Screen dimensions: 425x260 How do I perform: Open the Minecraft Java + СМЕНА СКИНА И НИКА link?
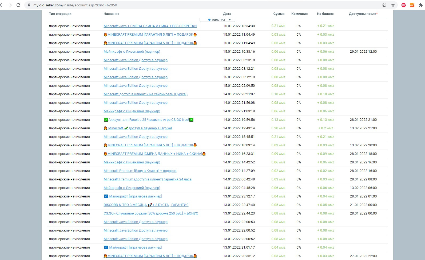click(x=150, y=26)
